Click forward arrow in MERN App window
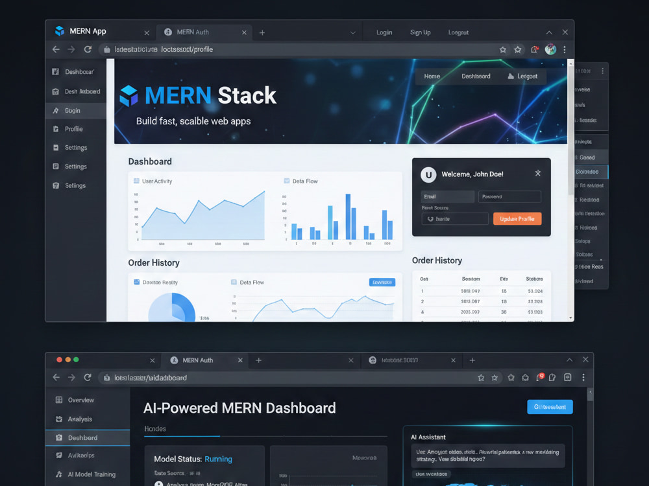 coord(71,49)
